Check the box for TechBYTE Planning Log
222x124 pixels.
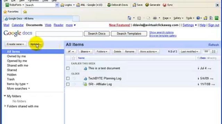coord(68,78)
